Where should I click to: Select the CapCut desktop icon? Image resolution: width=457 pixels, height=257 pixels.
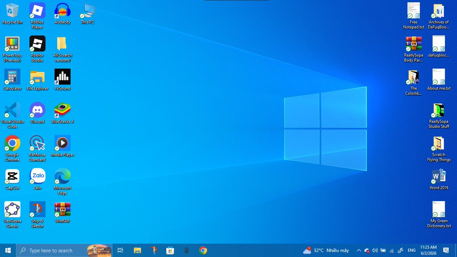pos(12,179)
